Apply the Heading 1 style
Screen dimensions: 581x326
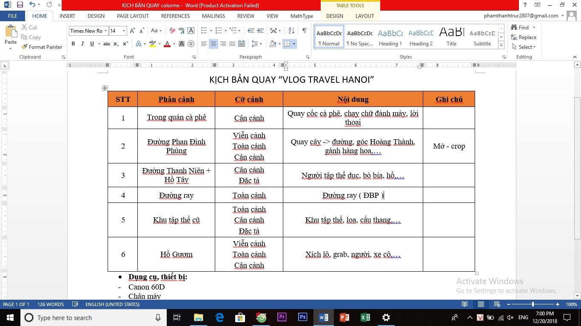click(x=390, y=37)
